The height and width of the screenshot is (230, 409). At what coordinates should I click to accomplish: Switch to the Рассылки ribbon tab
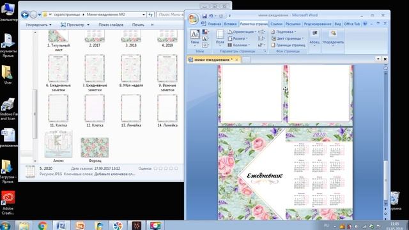[x=293, y=24]
